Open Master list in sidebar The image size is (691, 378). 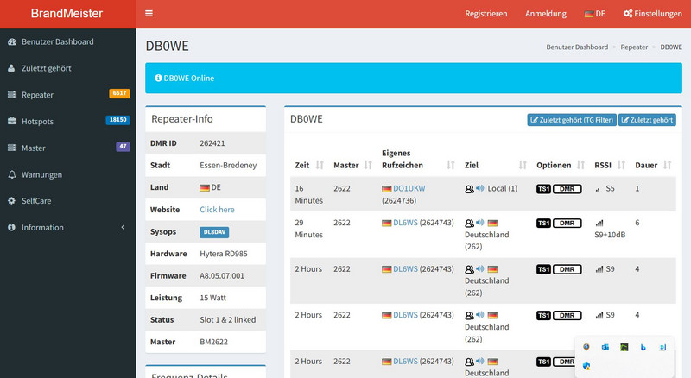click(68, 148)
